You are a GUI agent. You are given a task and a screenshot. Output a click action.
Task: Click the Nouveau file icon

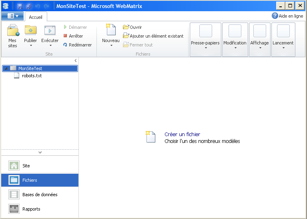tap(110, 30)
